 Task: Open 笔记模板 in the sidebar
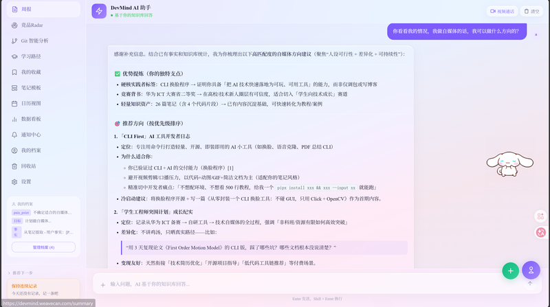43,88
